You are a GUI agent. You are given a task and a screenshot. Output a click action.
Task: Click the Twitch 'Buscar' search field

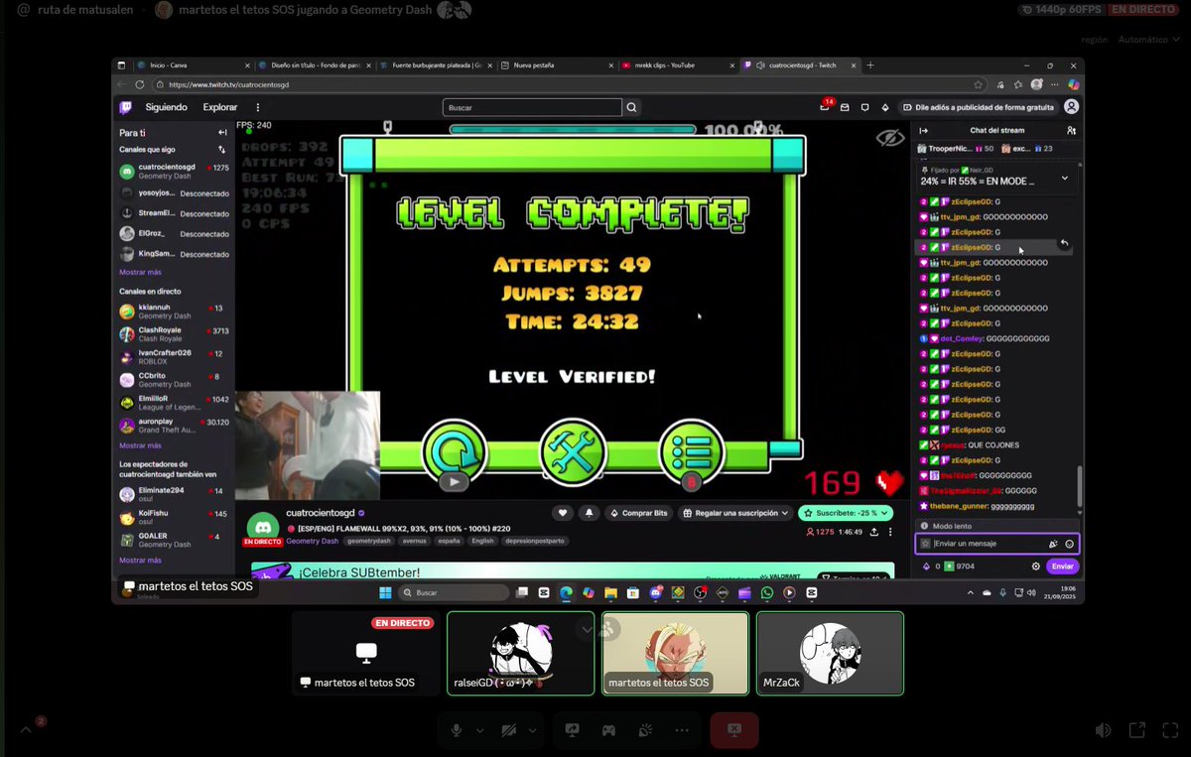click(x=532, y=107)
